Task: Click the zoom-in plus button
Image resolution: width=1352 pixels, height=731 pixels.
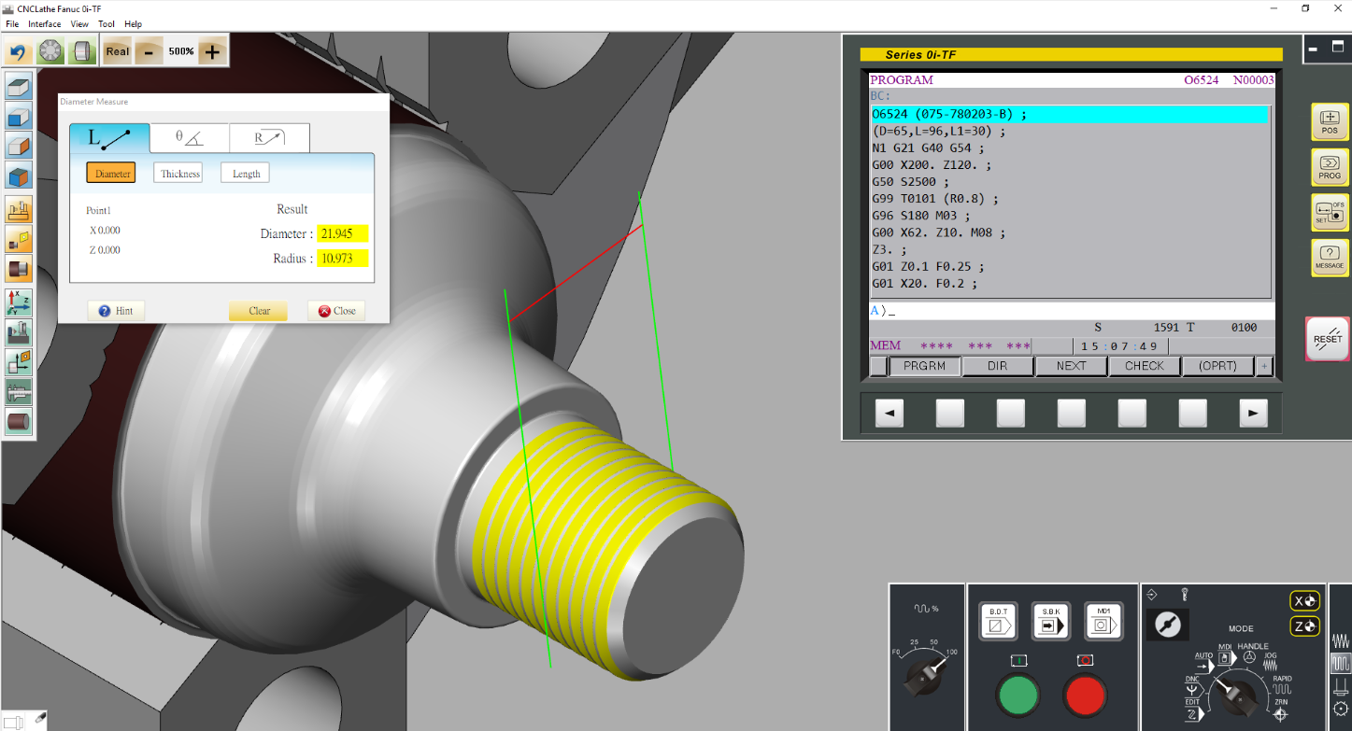Action: (x=213, y=51)
